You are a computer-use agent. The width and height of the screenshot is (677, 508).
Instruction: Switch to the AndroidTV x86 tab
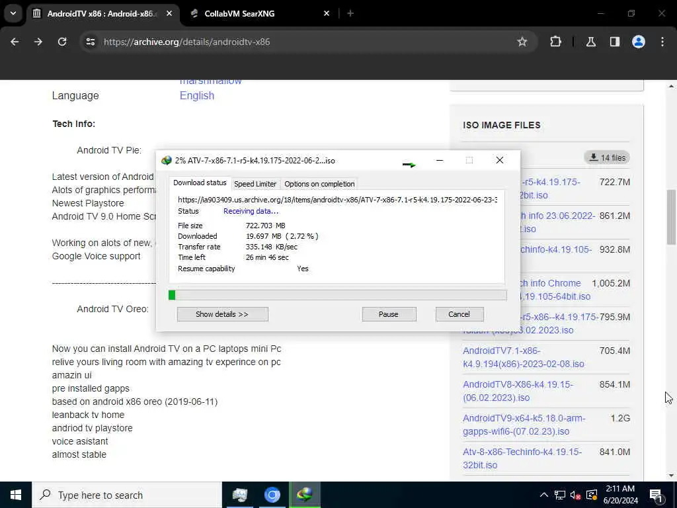click(102, 13)
